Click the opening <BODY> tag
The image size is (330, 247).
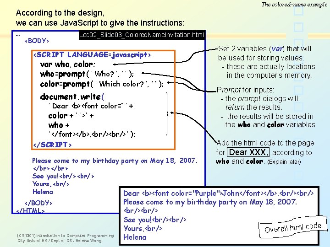tap(37, 41)
